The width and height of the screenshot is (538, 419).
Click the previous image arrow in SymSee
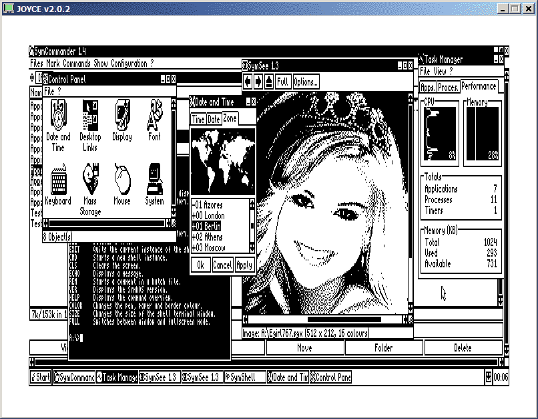tap(248, 82)
